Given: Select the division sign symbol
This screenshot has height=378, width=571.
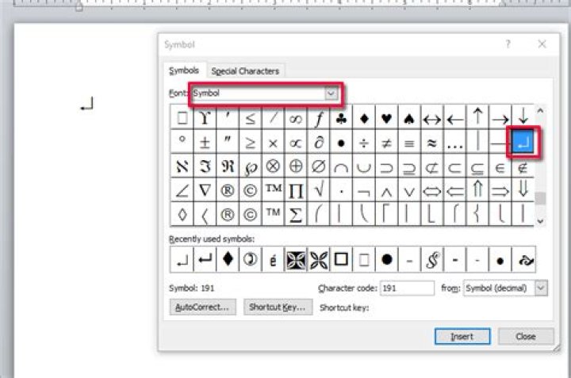Looking at the screenshot, I should pyautogui.click(x=364, y=143).
